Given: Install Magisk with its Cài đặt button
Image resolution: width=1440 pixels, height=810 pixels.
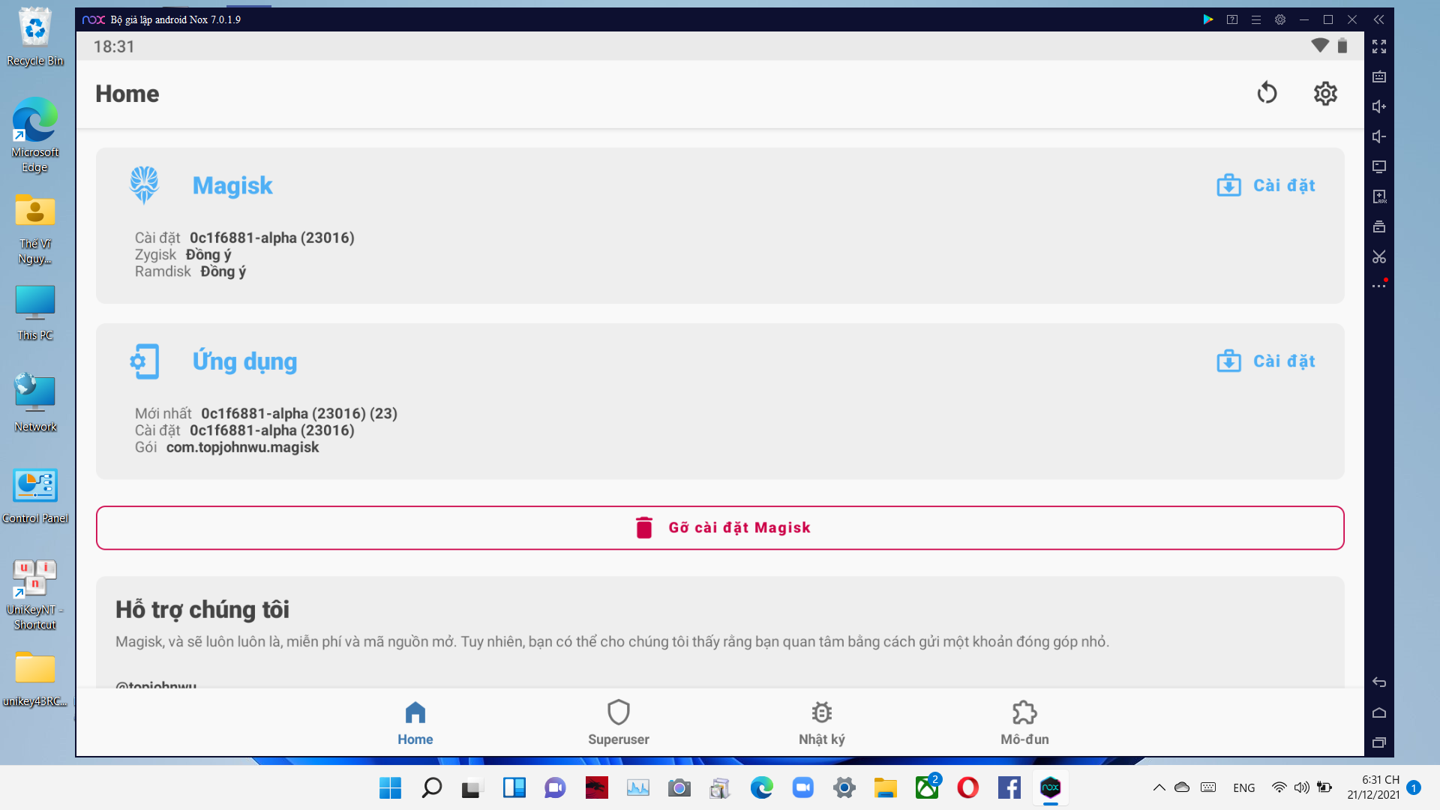Looking at the screenshot, I should [x=1266, y=185].
